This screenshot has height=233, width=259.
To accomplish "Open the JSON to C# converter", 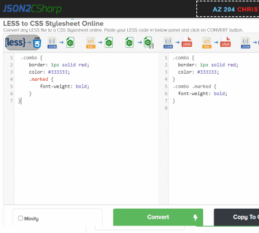I will point(61,43).
